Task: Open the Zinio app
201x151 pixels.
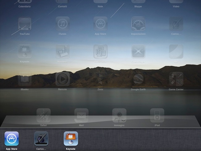Action: coord(101,79)
